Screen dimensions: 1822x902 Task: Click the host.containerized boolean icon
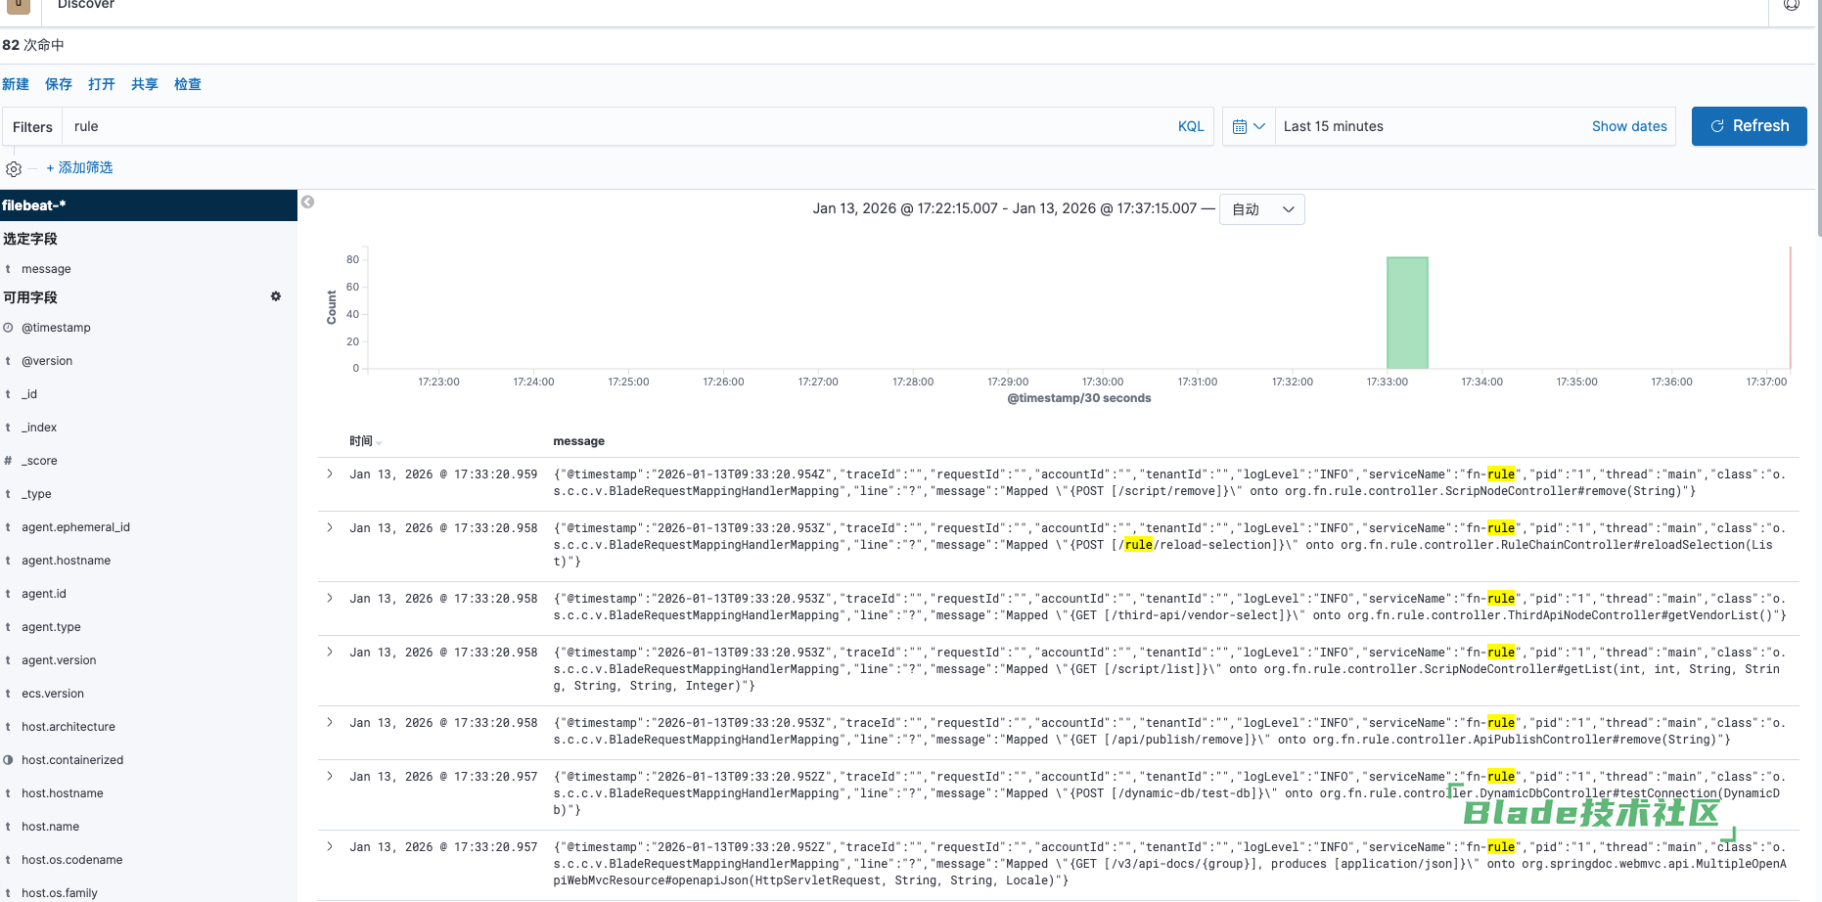point(8,760)
